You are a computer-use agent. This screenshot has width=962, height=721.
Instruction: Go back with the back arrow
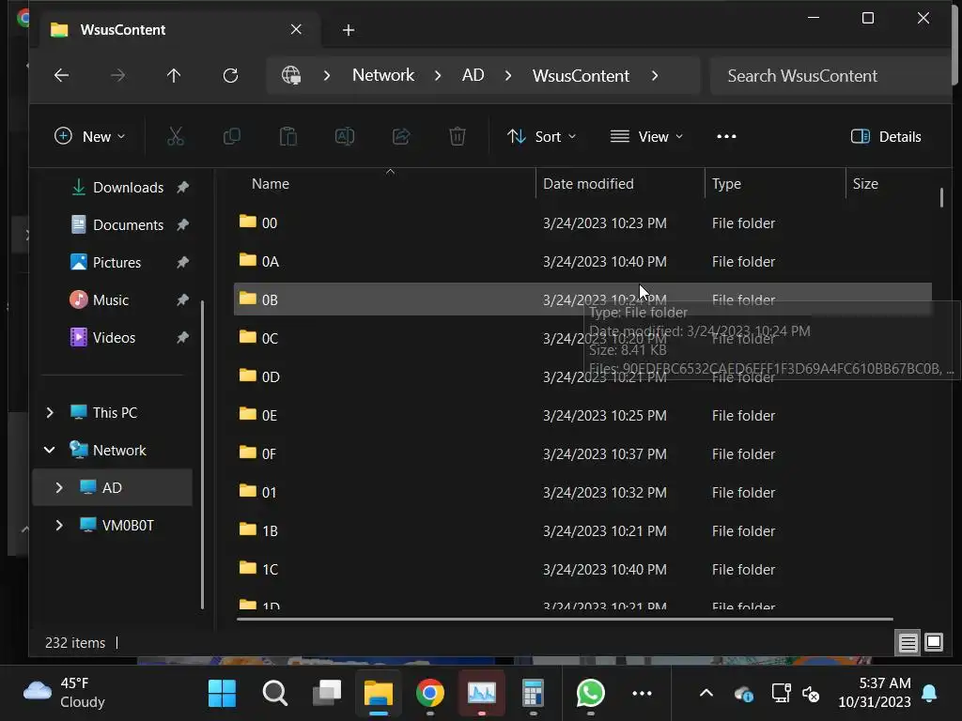point(61,75)
